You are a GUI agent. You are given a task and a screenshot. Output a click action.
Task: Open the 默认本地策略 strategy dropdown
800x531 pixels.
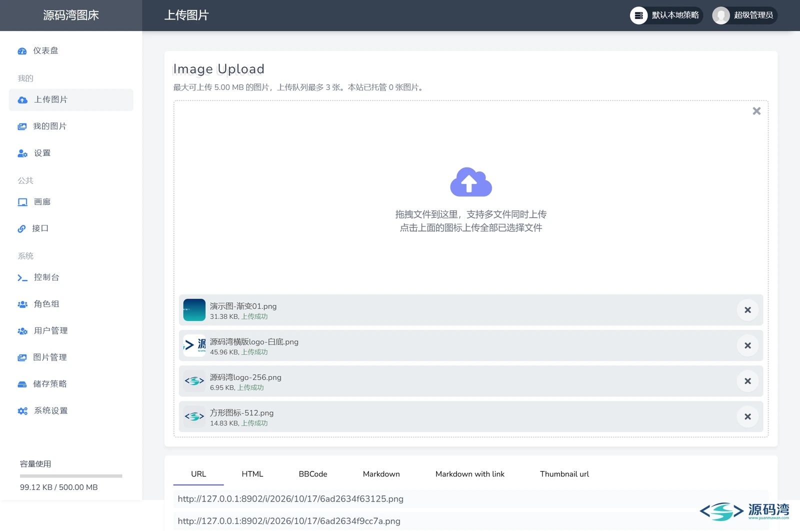pyautogui.click(x=666, y=15)
